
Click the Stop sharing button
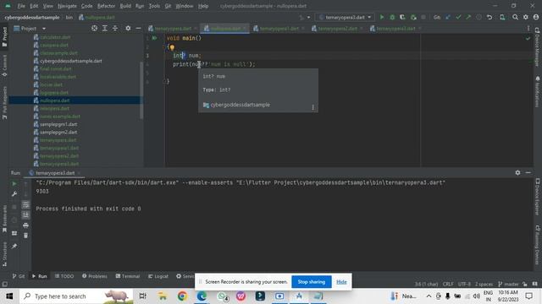click(x=311, y=281)
